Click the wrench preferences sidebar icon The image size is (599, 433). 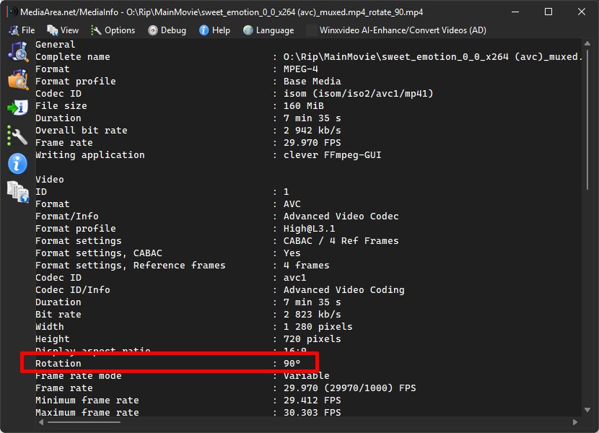(18, 136)
